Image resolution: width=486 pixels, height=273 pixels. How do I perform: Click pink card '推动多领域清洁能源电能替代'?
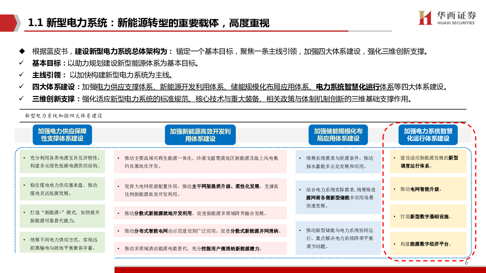coord(200,248)
